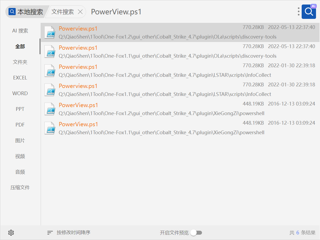Click PowerShell file icon of the OLa One-Fox1.2 result
The height and width of the screenshot is (240, 320).
[x=49, y=32]
